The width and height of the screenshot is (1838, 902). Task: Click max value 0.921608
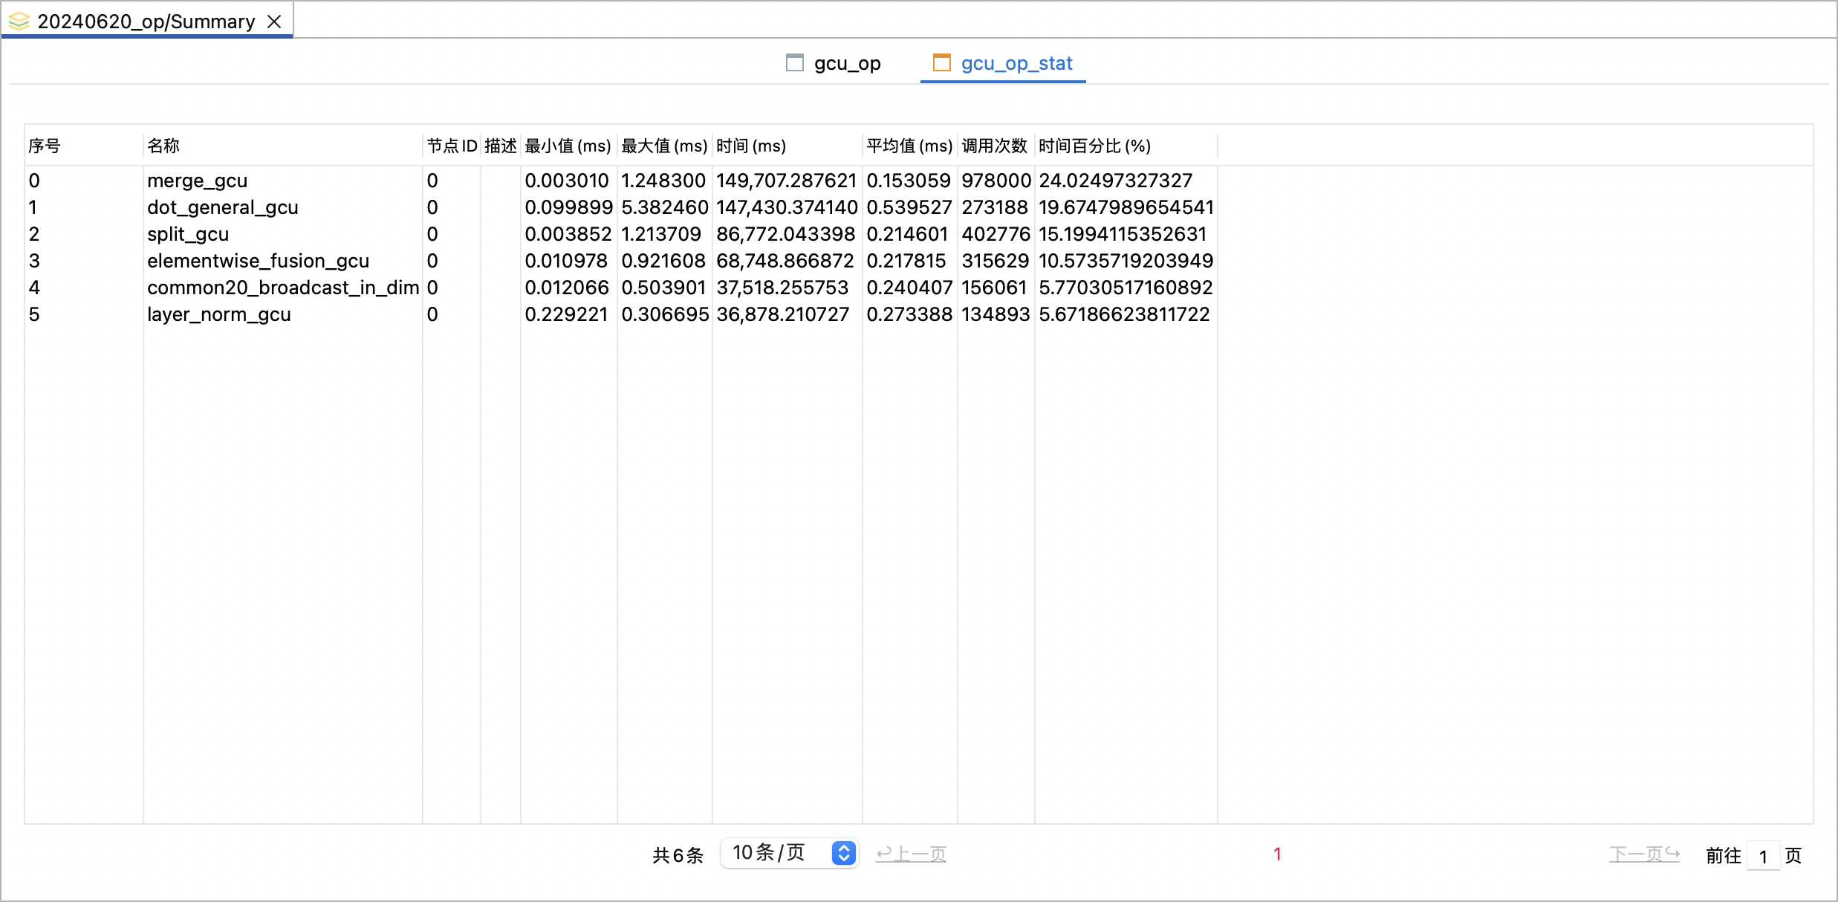tap(663, 261)
